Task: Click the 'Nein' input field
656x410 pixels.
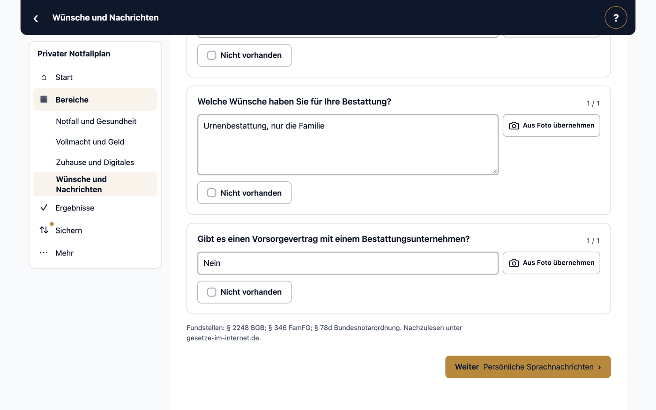Action: coord(348,263)
